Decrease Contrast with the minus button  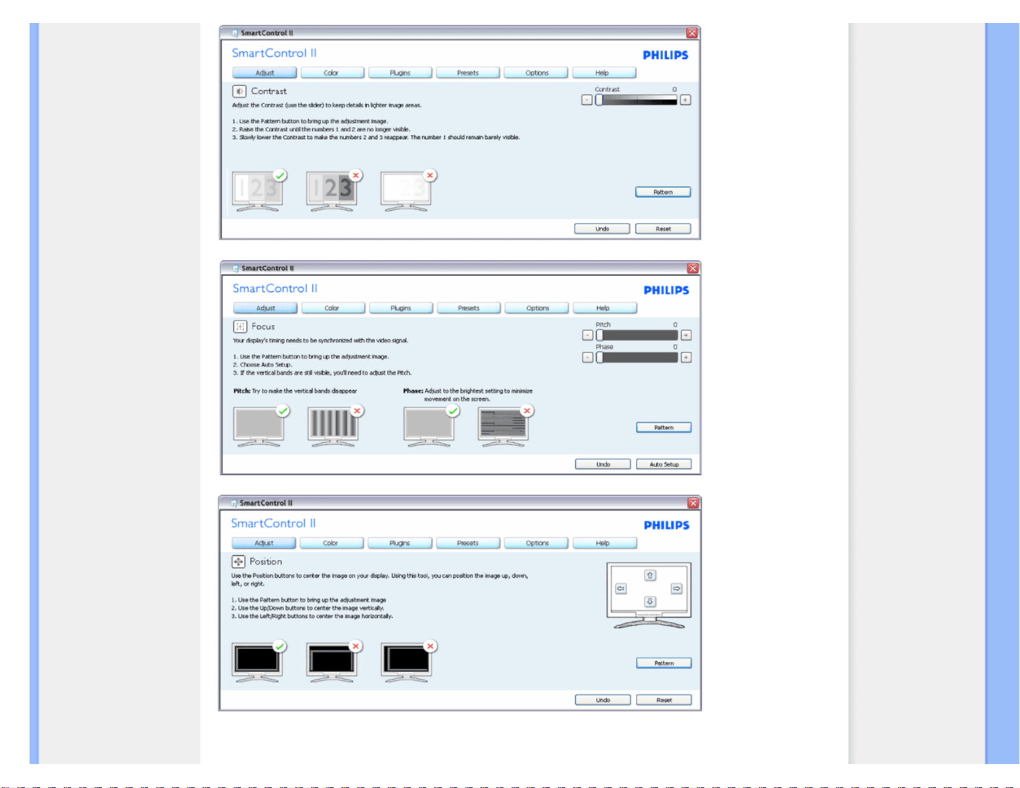tap(587, 100)
